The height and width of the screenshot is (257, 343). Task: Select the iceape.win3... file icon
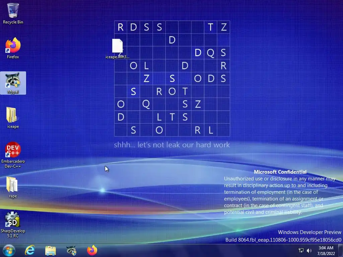click(118, 49)
